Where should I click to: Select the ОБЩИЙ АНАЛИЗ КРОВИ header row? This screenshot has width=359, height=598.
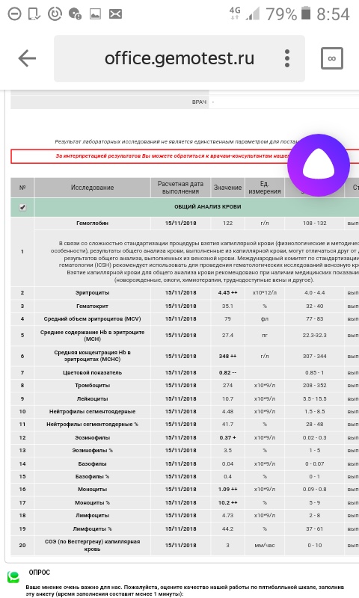(185, 207)
